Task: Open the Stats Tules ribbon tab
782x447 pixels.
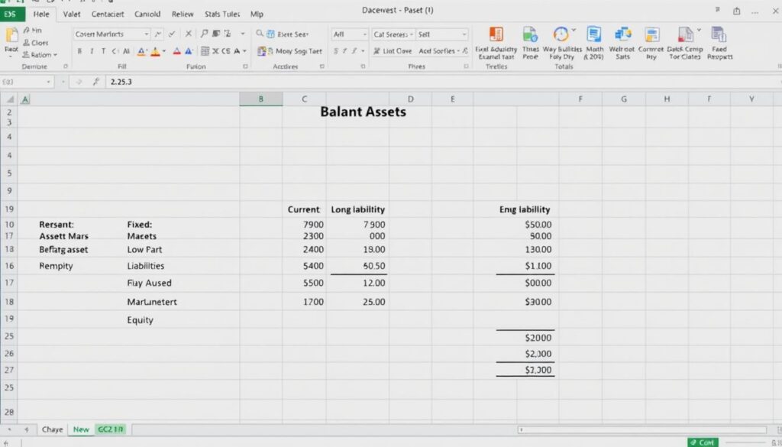Action: (221, 14)
